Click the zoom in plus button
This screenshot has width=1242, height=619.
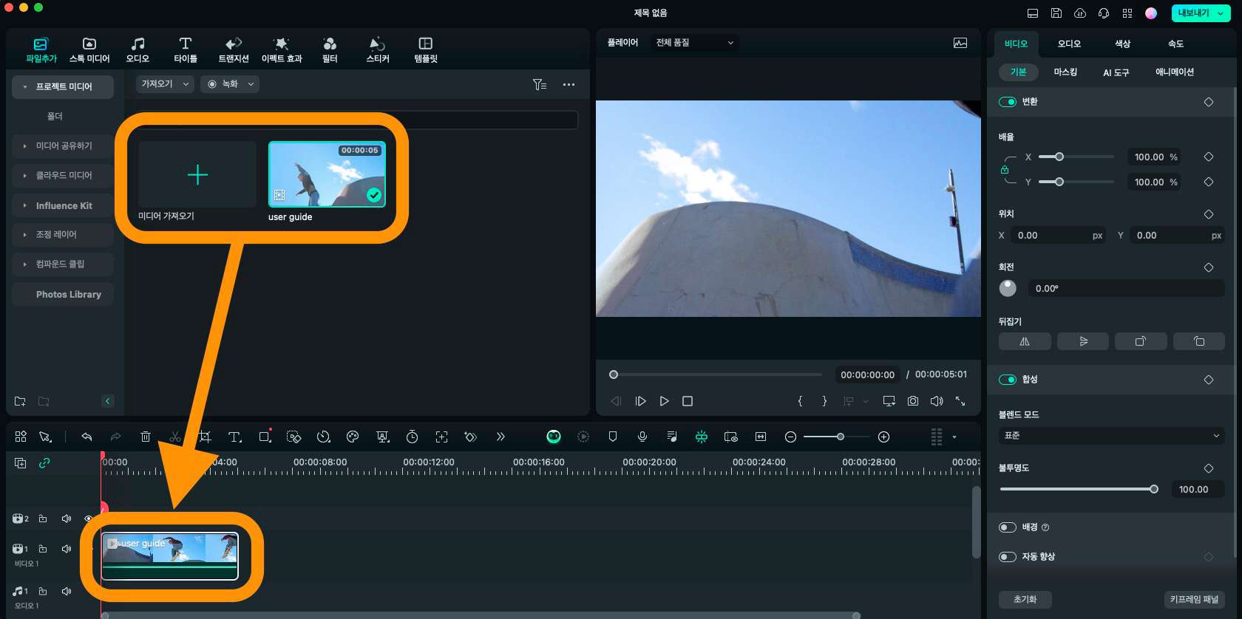click(883, 437)
